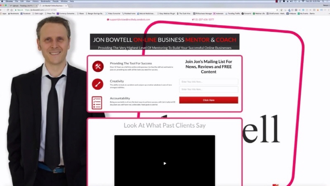Reload the current page

8,10
